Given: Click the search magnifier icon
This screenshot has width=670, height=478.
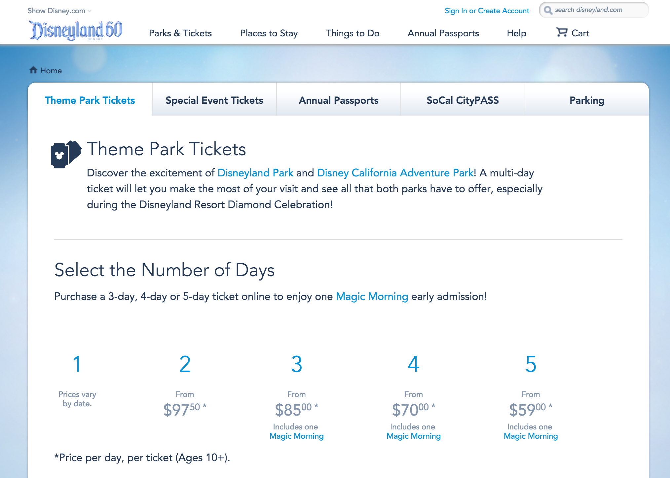Looking at the screenshot, I should (548, 10).
